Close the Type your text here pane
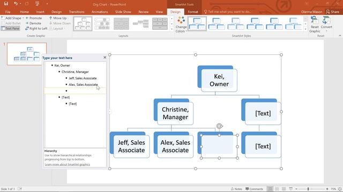Viewport: 343px width, 192px height. point(105,58)
